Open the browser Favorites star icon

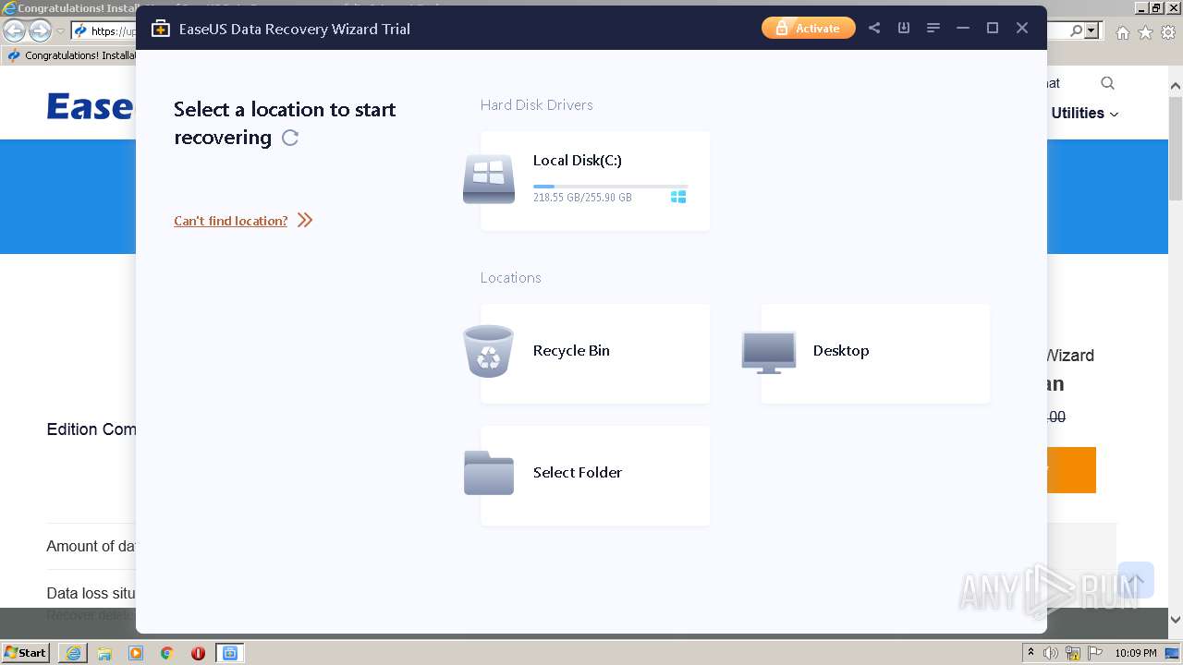1145,32
